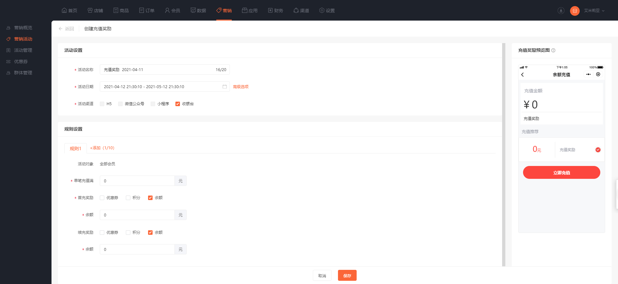Click the 续充奖励 余额 amount input
618x284 pixels.
tap(137, 249)
